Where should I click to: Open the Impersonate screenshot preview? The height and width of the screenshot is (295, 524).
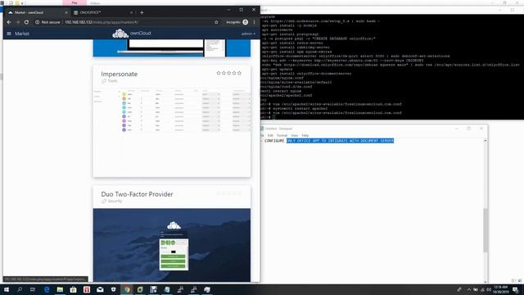coord(172,111)
